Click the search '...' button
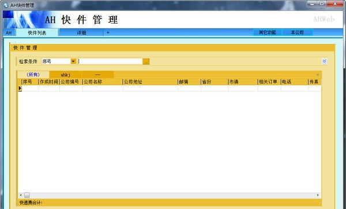Screen dimensions: 346x209 point(146,62)
